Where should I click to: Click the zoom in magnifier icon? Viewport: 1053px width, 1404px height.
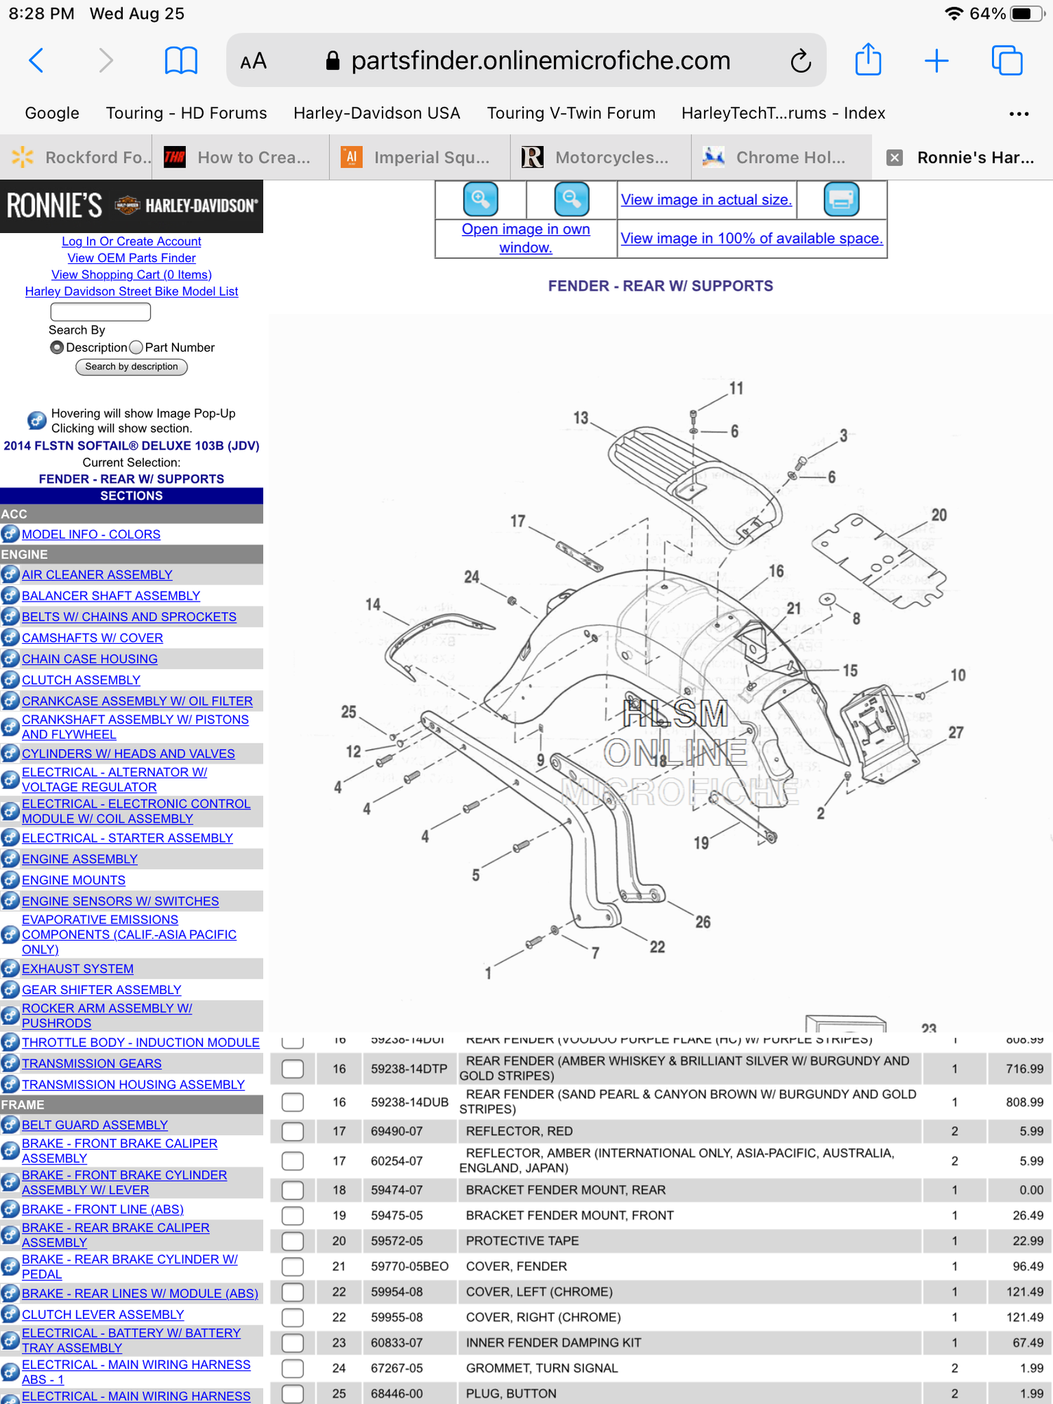481,199
